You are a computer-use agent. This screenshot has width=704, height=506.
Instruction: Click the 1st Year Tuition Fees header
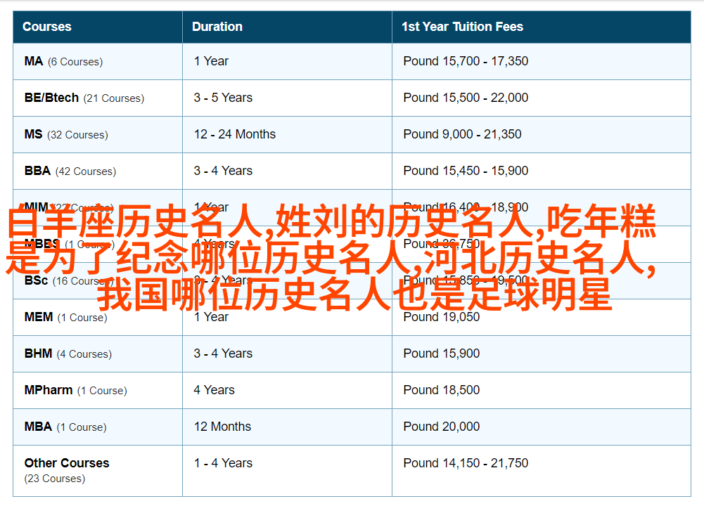pos(462,27)
